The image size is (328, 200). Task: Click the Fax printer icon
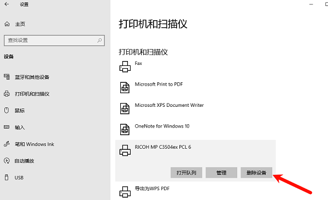click(x=125, y=66)
